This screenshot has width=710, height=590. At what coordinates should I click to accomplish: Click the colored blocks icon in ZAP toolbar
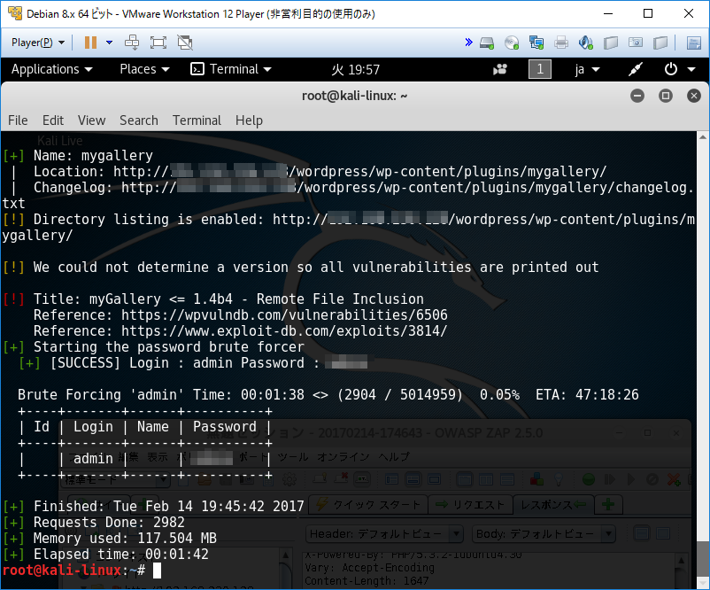tap(536, 479)
